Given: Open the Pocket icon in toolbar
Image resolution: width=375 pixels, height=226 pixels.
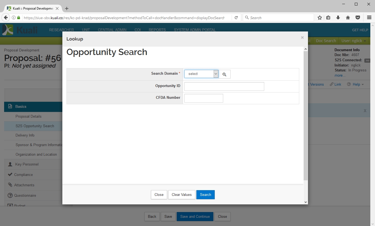Looking at the screenshot, I should (357, 18).
